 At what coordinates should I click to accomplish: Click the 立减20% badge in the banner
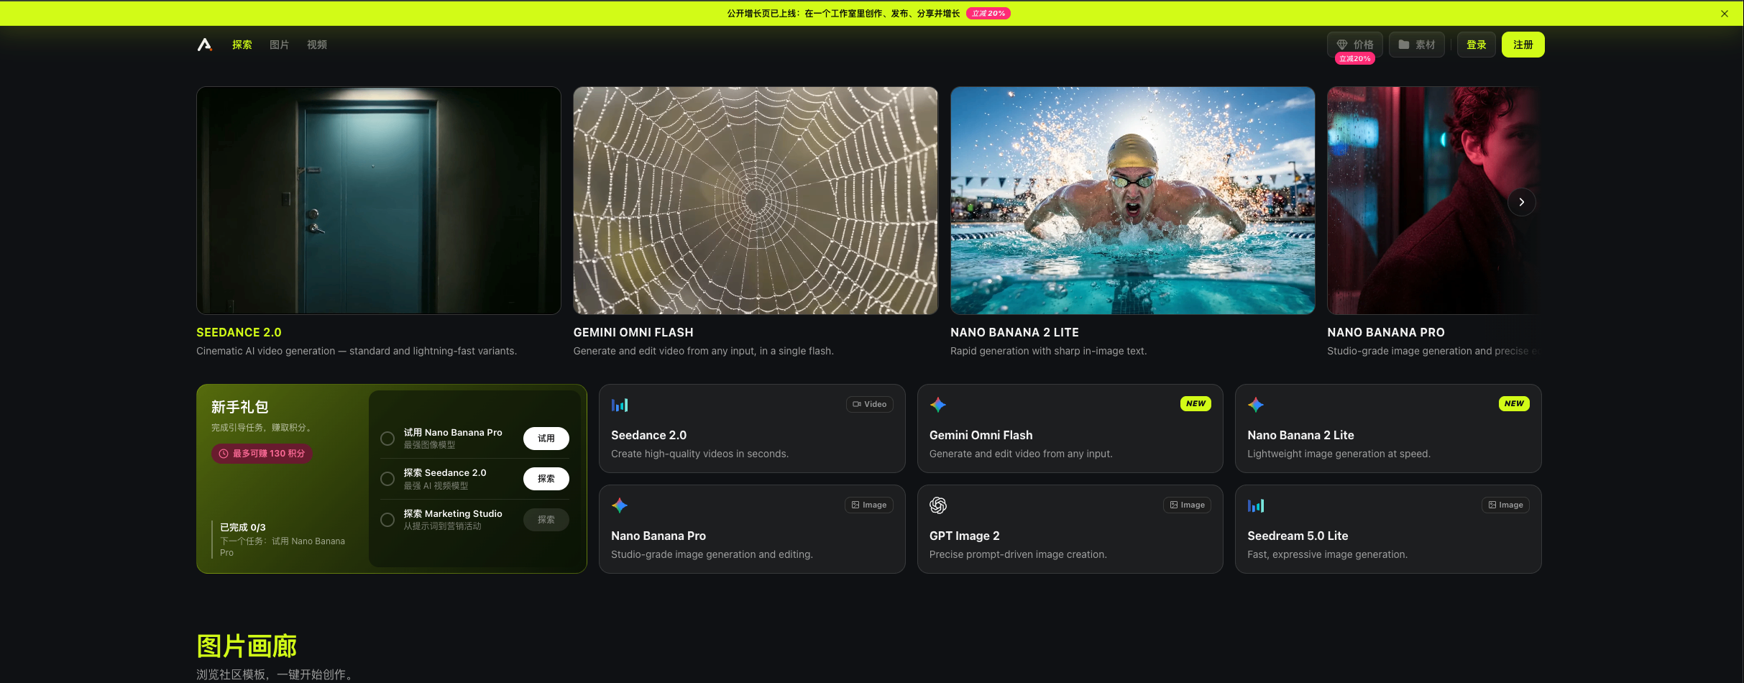pyautogui.click(x=988, y=14)
